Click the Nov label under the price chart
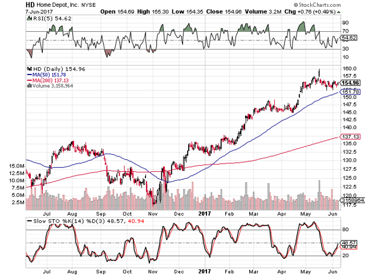Viewport: 365px width, 276px height. tap(153, 214)
